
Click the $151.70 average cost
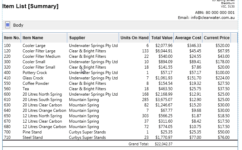click(194, 78)
